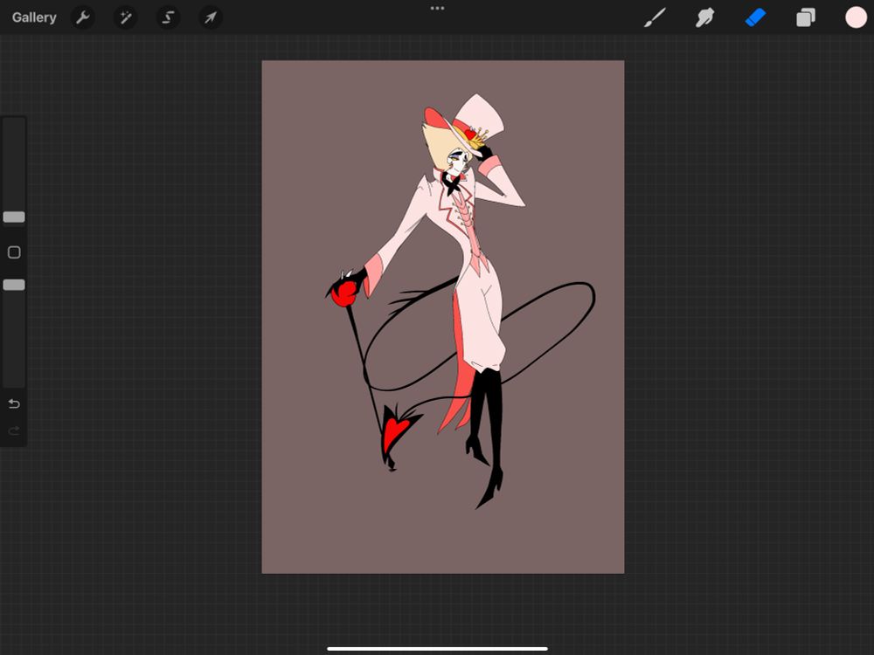Screen dimensions: 874x655
Task: Click the brush size slider handle
Action: (14, 217)
